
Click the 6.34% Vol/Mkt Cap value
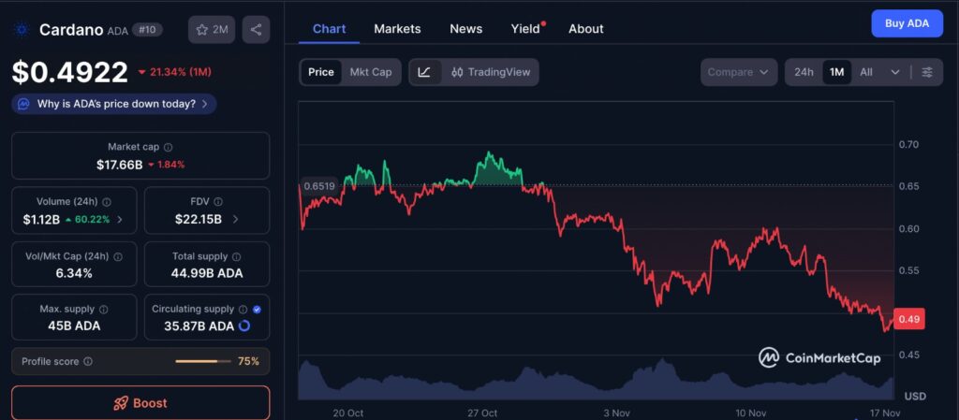pyautogui.click(x=74, y=273)
